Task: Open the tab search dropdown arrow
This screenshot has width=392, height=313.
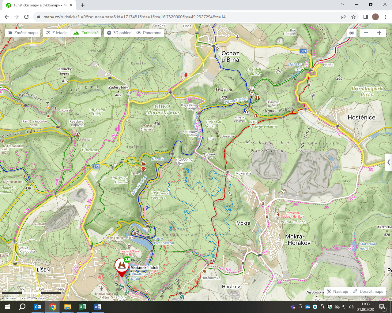Action: tap(343, 5)
